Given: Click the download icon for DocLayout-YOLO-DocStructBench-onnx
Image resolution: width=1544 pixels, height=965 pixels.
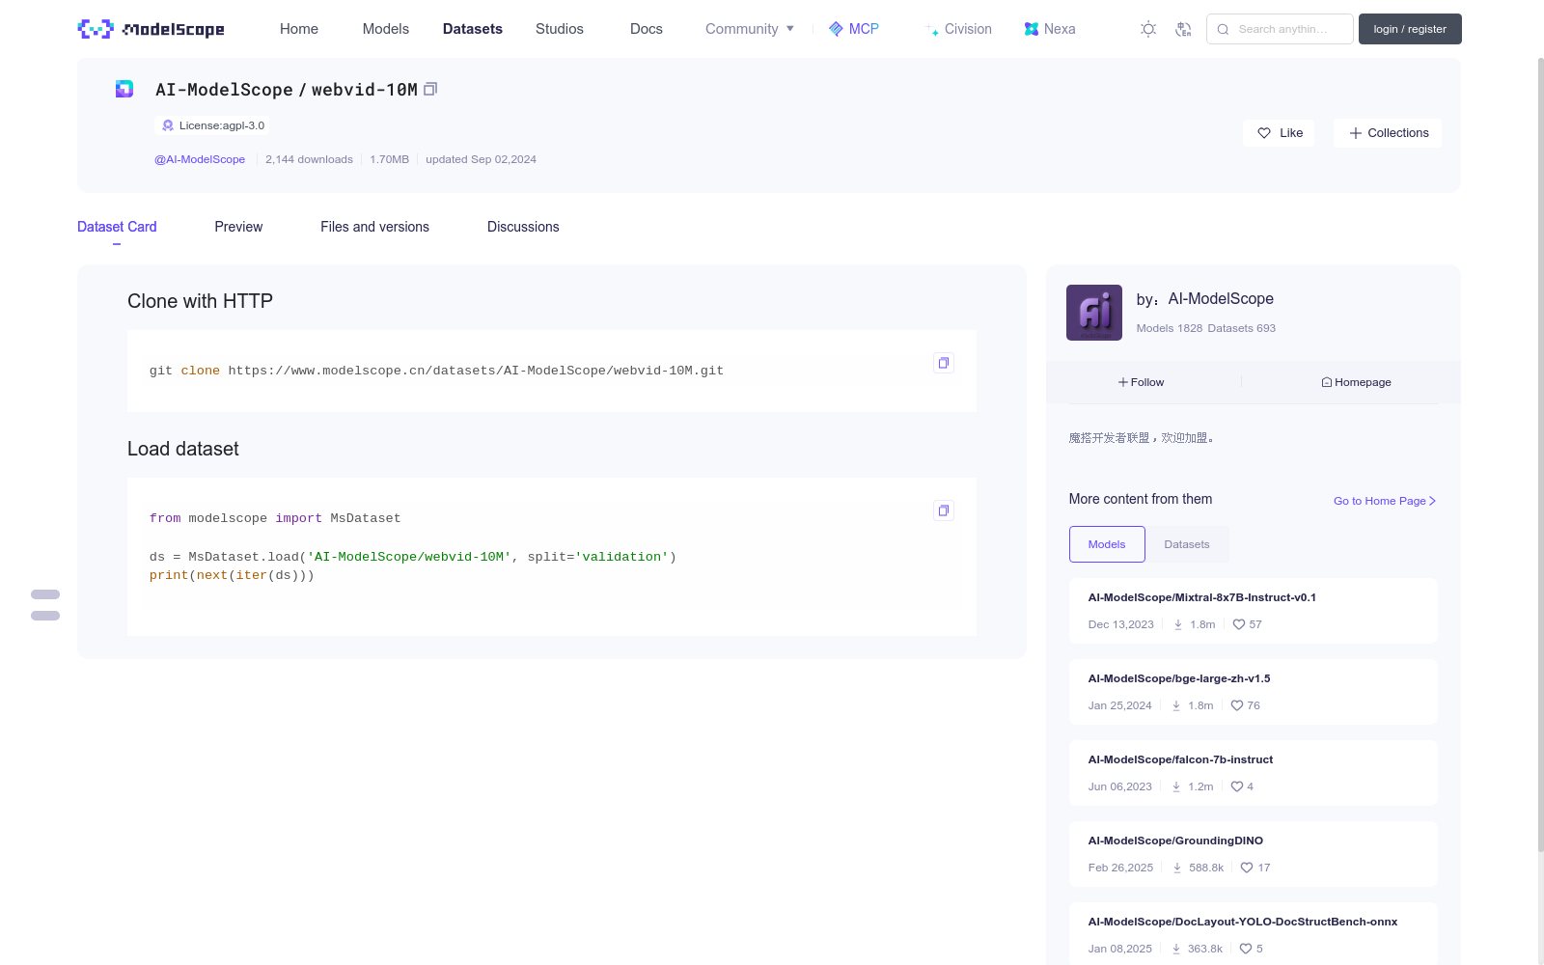Looking at the screenshot, I should [1176, 949].
